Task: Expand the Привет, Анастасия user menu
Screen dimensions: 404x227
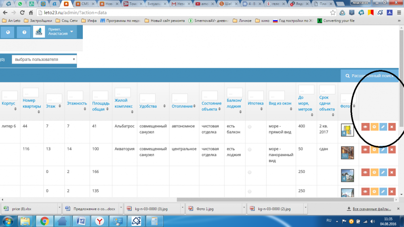Action: [x=61, y=31]
